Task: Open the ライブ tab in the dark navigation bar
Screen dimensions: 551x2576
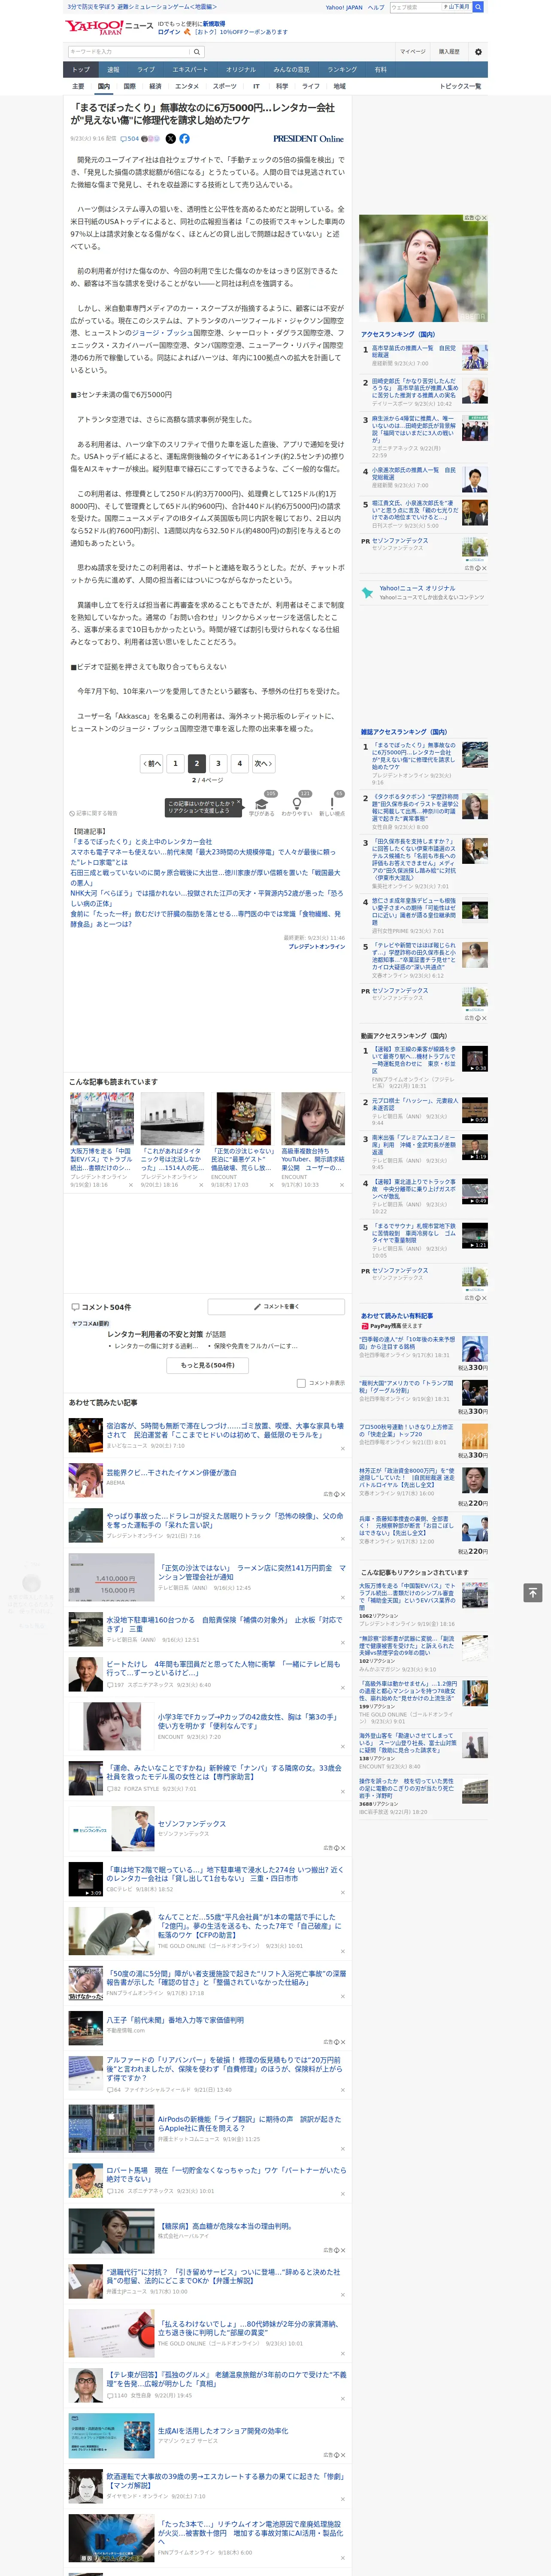Action: click(146, 70)
